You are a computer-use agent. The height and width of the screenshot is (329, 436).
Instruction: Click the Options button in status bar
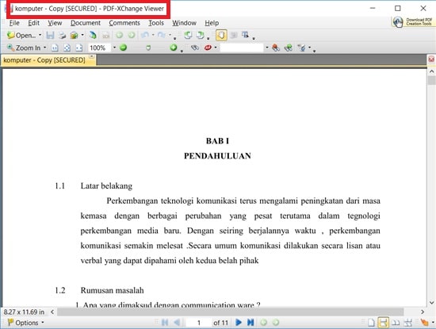pyautogui.click(x=25, y=323)
